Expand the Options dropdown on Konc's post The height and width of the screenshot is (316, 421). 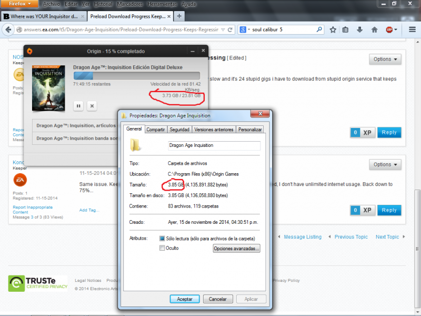[385, 164]
